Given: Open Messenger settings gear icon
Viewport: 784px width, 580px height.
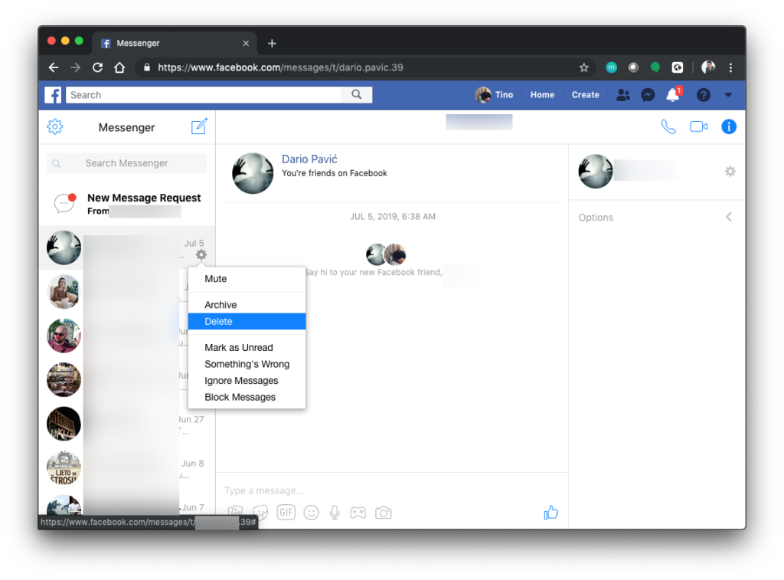Looking at the screenshot, I should point(55,127).
